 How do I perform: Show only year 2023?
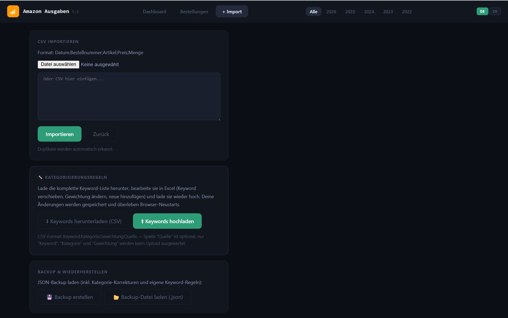click(x=388, y=11)
